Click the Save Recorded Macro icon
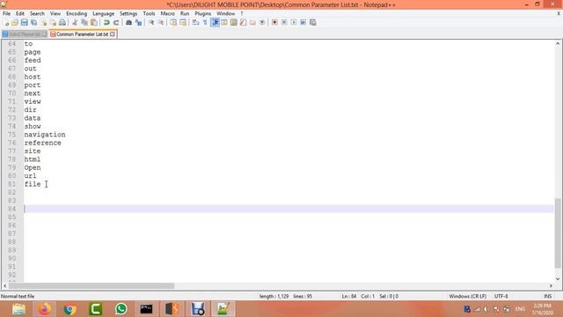This screenshot has width=563, height=317. coord(313,23)
